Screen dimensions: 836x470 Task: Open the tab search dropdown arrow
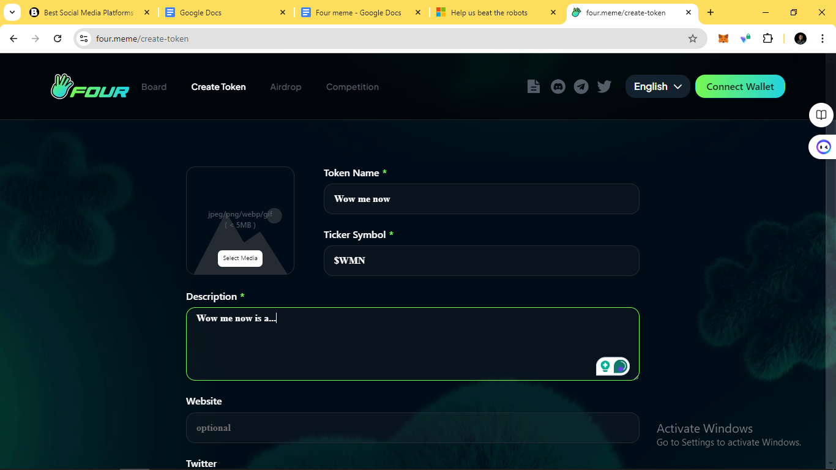(12, 12)
